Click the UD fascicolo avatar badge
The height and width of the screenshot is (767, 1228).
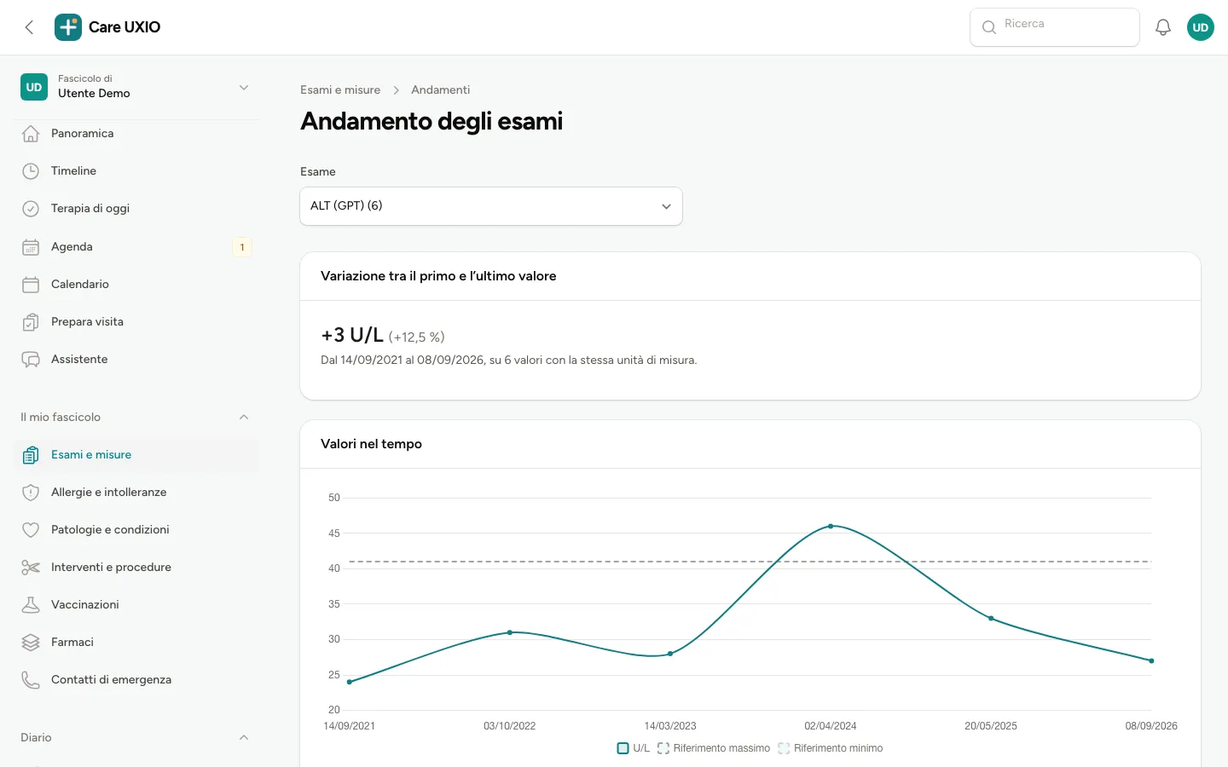tap(34, 87)
